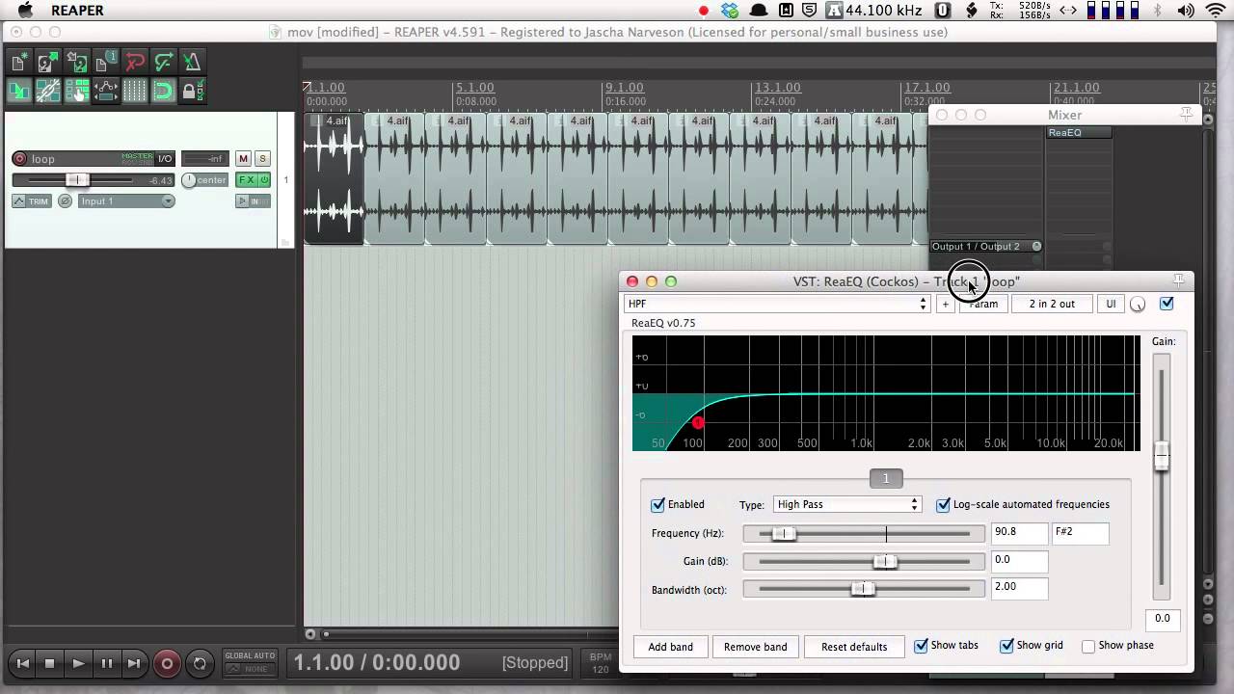Click the Record transport button
This screenshot has width=1234, height=694.
(x=167, y=663)
